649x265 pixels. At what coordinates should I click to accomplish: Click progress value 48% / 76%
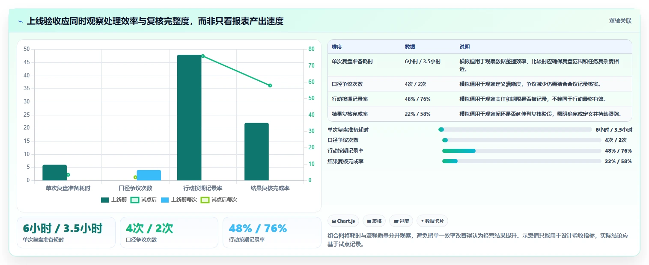click(618, 151)
